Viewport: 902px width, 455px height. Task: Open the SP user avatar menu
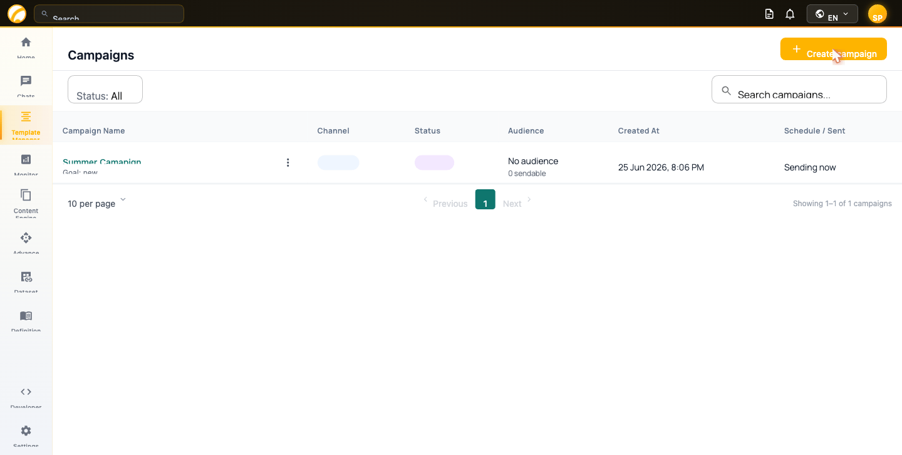coord(878,14)
